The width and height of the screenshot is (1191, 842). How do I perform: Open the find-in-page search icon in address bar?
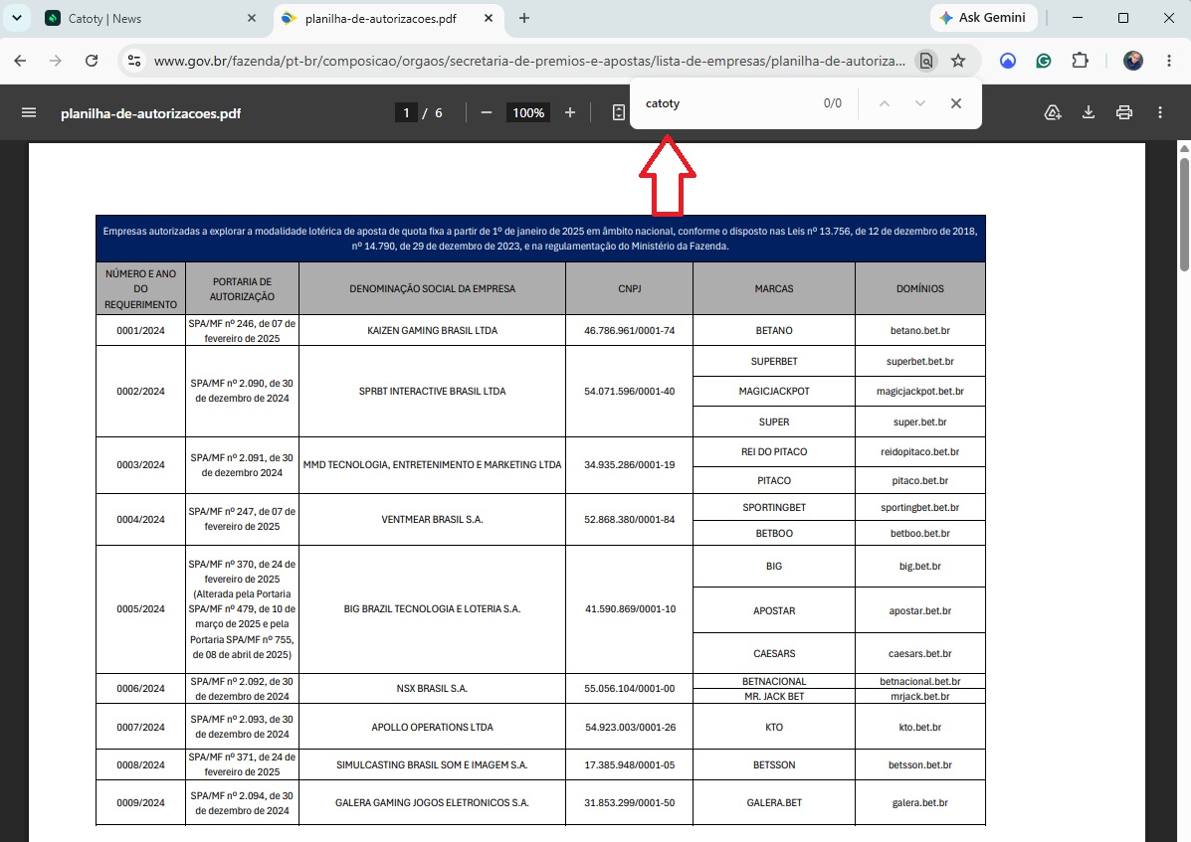(926, 61)
